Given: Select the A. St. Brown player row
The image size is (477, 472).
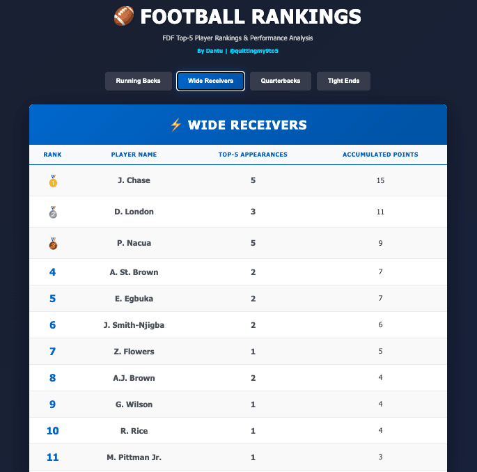Looking at the screenshot, I should [134, 272].
